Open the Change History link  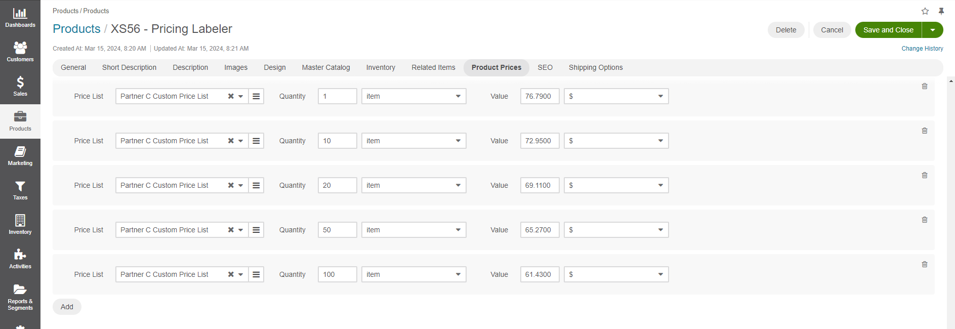(x=922, y=49)
